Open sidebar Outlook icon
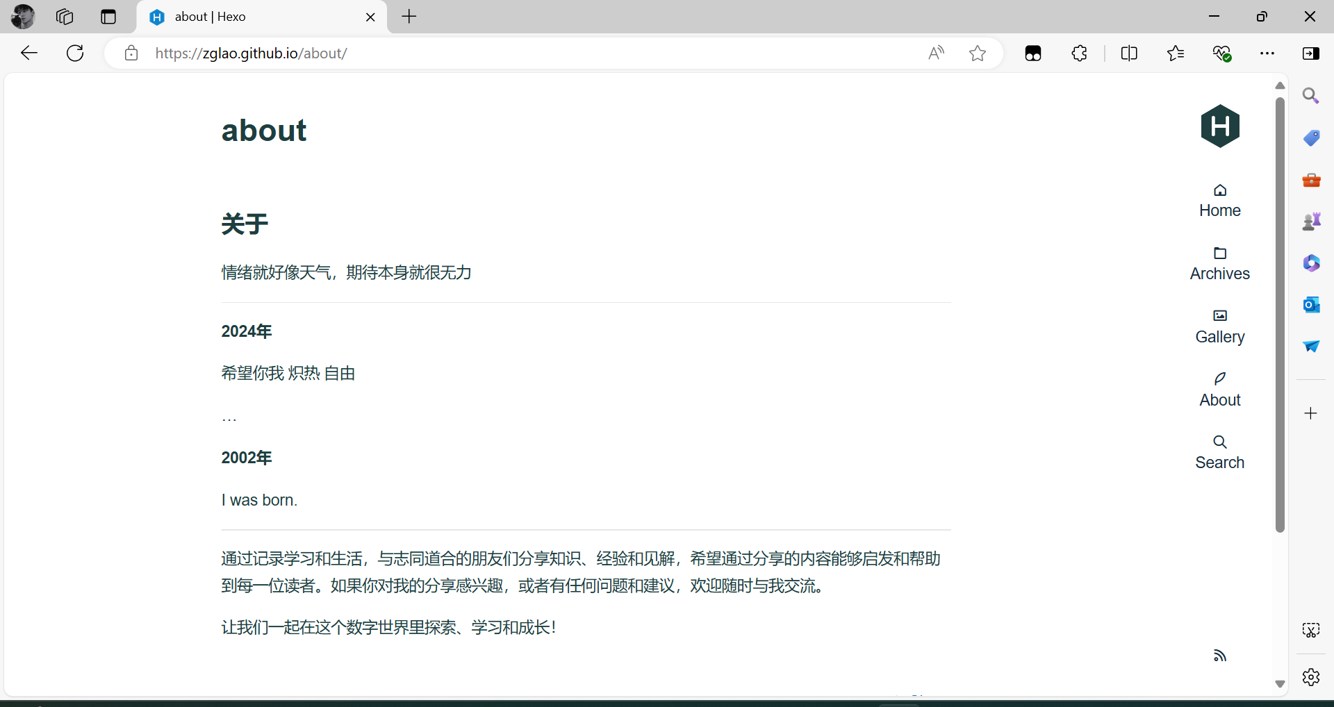 point(1311,304)
